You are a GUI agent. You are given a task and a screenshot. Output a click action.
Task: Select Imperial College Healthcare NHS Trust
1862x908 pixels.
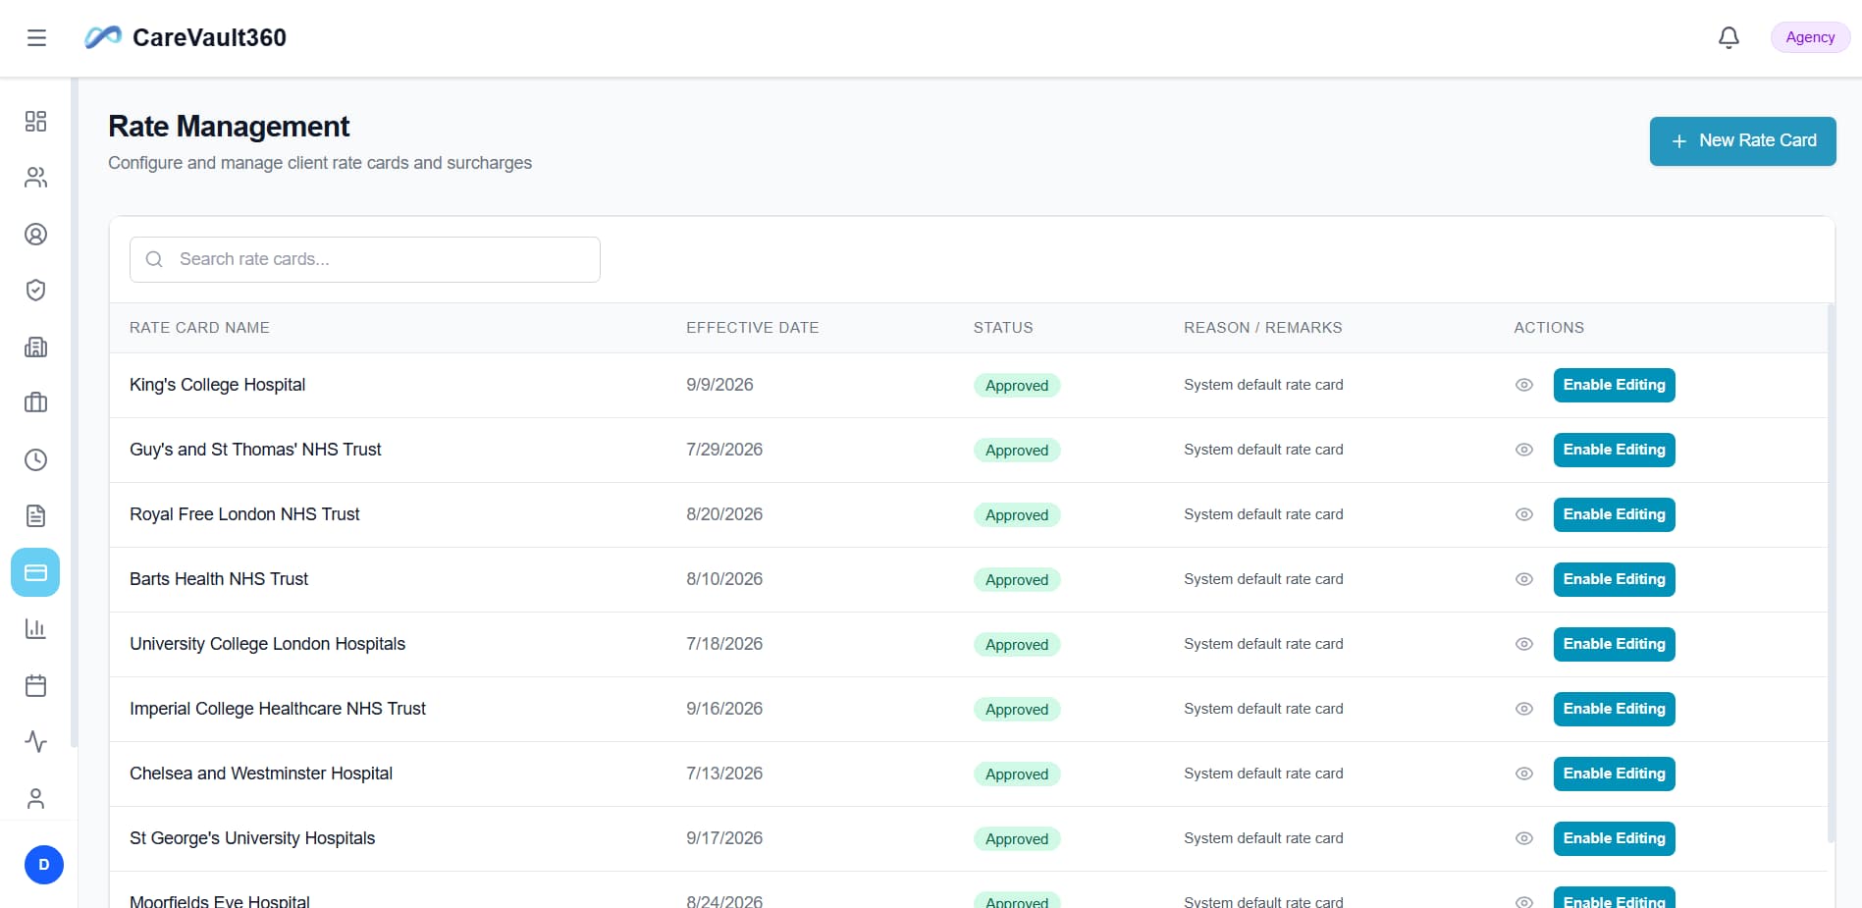point(278,709)
